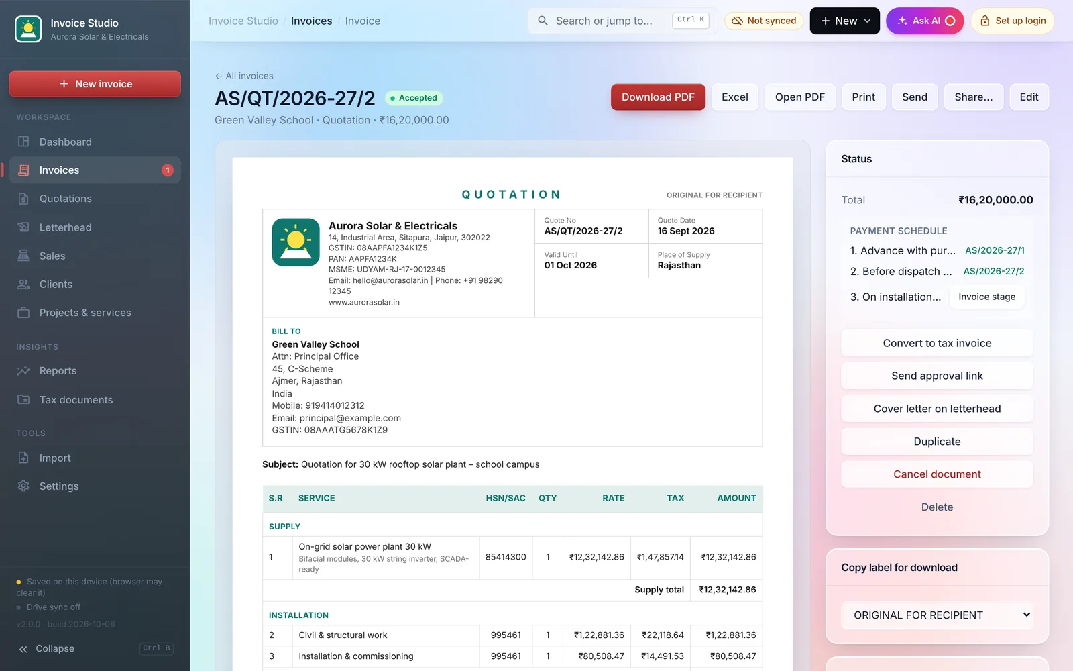This screenshot has width=1073, height=671.
Task: Open the Quotations sidebar item
Action: click(95, 199)
